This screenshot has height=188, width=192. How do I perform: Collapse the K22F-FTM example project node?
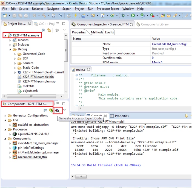coord(5,36)
